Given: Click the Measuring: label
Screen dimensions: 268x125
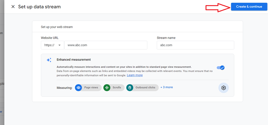Looking at the screenshot, I should tap(64, 88).
